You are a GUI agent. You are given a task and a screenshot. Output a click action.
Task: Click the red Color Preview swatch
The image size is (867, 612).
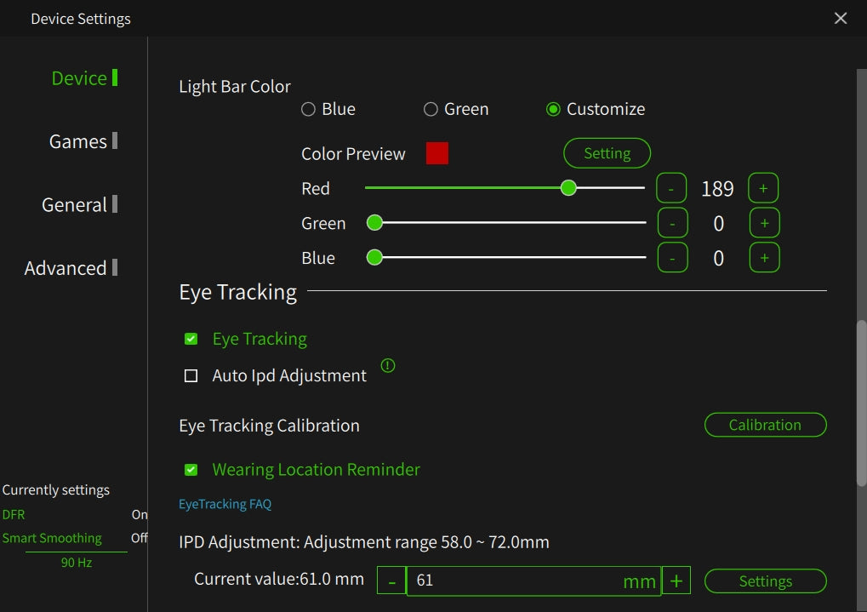tap(437, 153)
